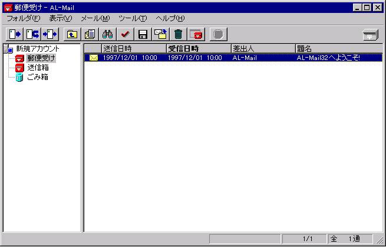This screenshot has width=386, height=247.
Task: Click the first send-mail toolbar icon
Action: [x=15, y=34]
